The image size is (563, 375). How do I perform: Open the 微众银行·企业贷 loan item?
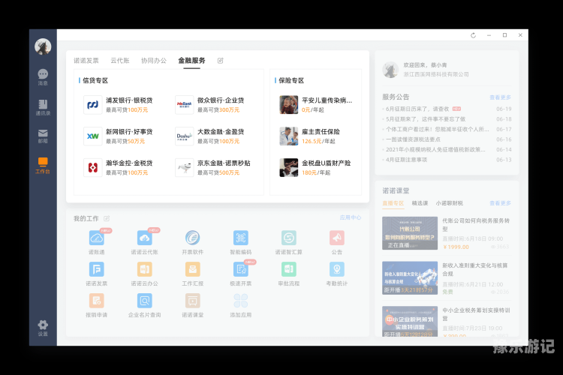point(210,105)
